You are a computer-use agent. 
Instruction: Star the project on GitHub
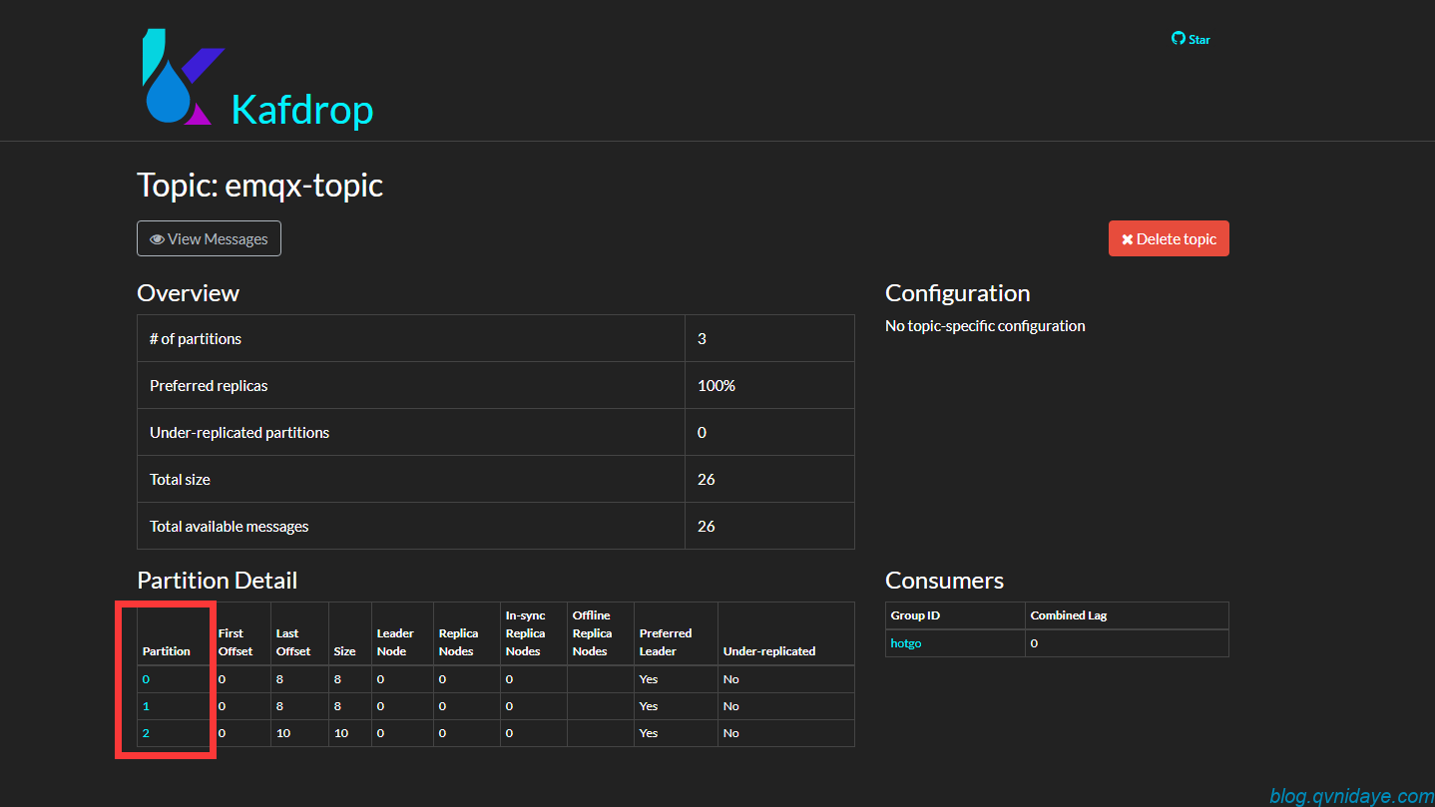(1191, 39)
